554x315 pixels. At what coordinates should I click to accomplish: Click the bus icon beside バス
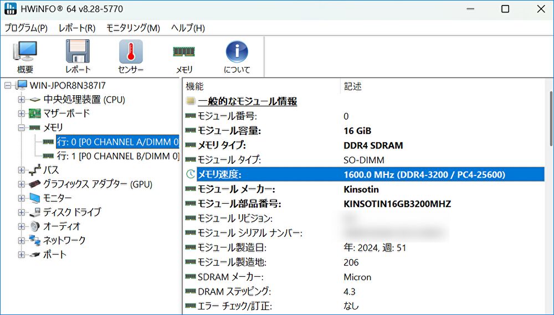point(34,170)
